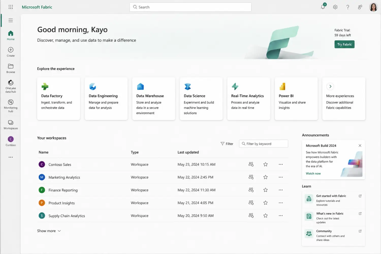Open the notifications bell
The height and width of the screenshot is (254, 381).
[323, 7]
